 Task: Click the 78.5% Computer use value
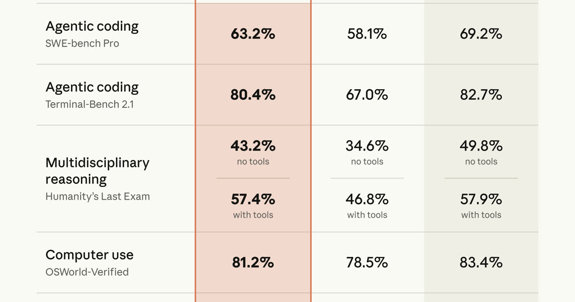pyautogui.click(x=367, y=263)
